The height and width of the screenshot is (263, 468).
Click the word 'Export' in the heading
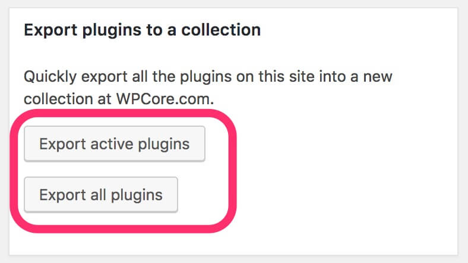pyautogui.click(x=50, y=30)
